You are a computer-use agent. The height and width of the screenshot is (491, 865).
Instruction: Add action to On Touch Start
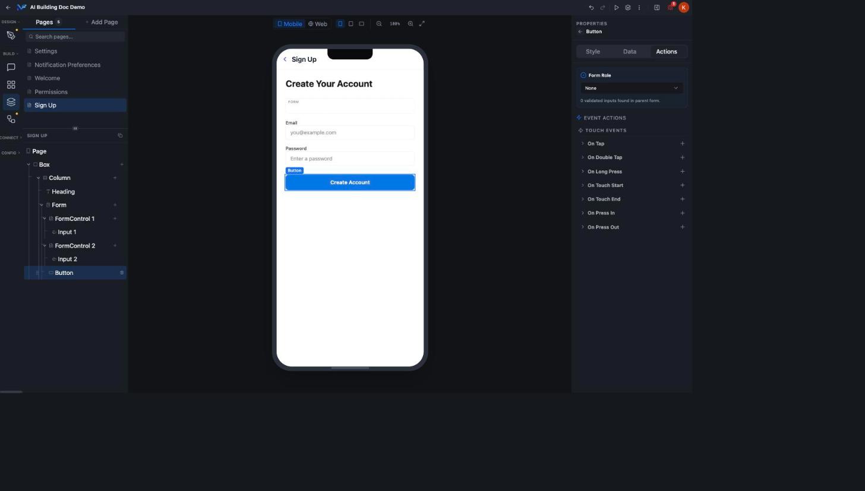click(x=682, y=185)
